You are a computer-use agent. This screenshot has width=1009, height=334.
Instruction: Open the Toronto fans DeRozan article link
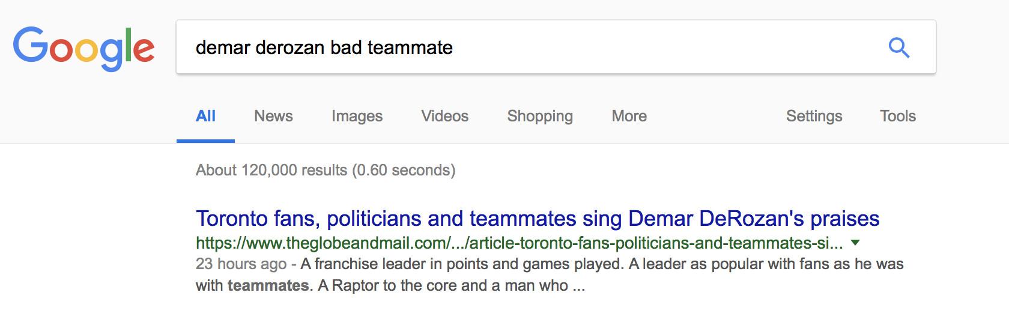(537, 219)
